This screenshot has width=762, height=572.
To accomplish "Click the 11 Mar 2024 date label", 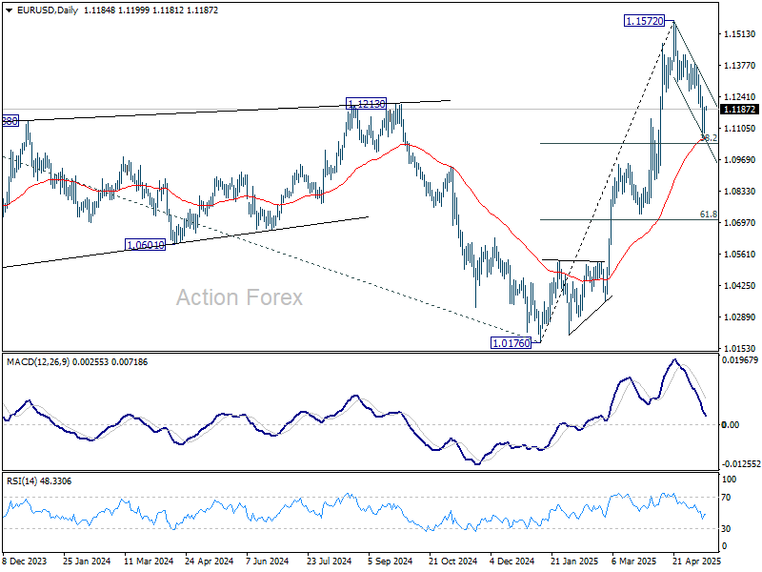I will tap(149, 561).
